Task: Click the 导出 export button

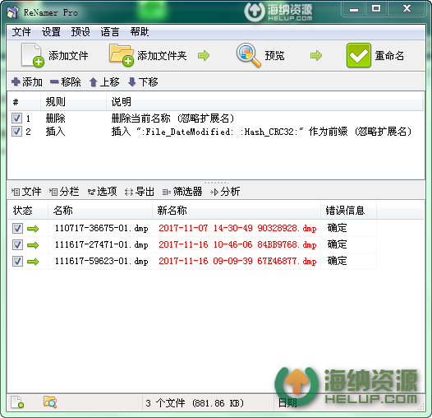Action: [140, 192]
